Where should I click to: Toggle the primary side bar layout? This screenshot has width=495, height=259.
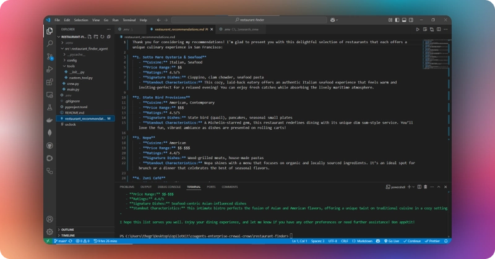click(397, 20)
